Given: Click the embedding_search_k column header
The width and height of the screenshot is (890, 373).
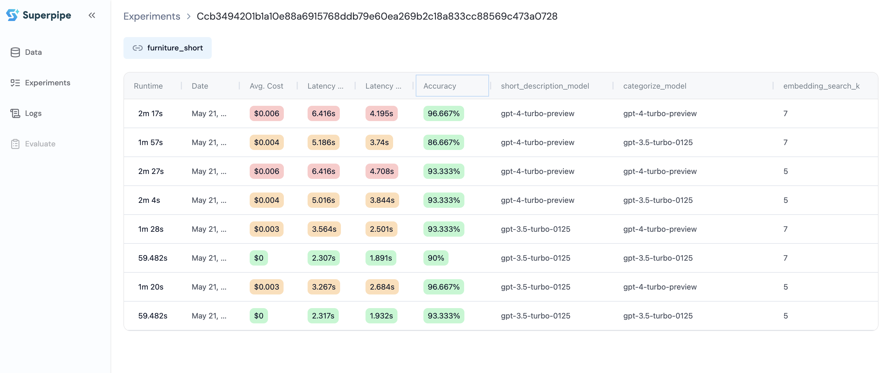Looking at the screenshot, I should pyautogui.click(x=821, y=86).
